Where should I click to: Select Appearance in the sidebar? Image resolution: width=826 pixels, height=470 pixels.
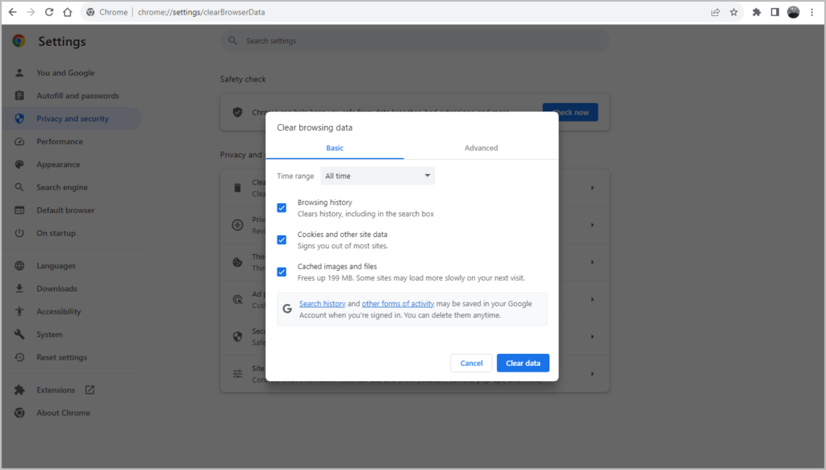click(58, 164)
